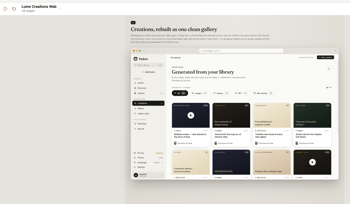Click the 1a page badge
The image size is (350, 204).
[133, 22]
